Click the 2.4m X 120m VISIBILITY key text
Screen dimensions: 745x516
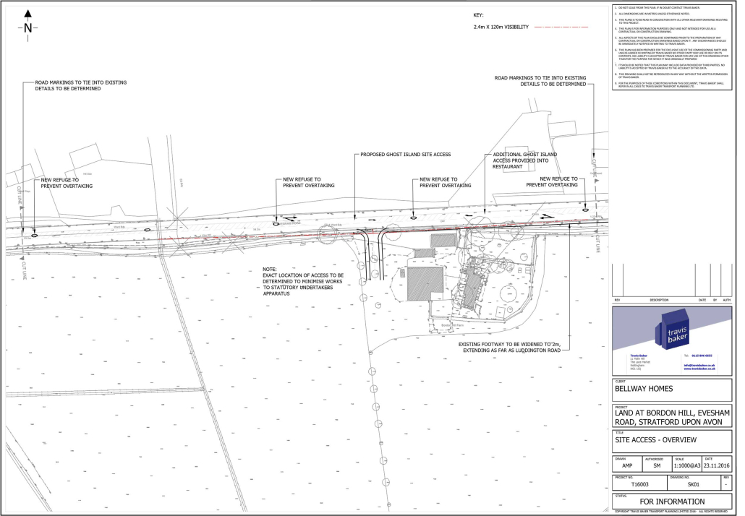(501, 26)
